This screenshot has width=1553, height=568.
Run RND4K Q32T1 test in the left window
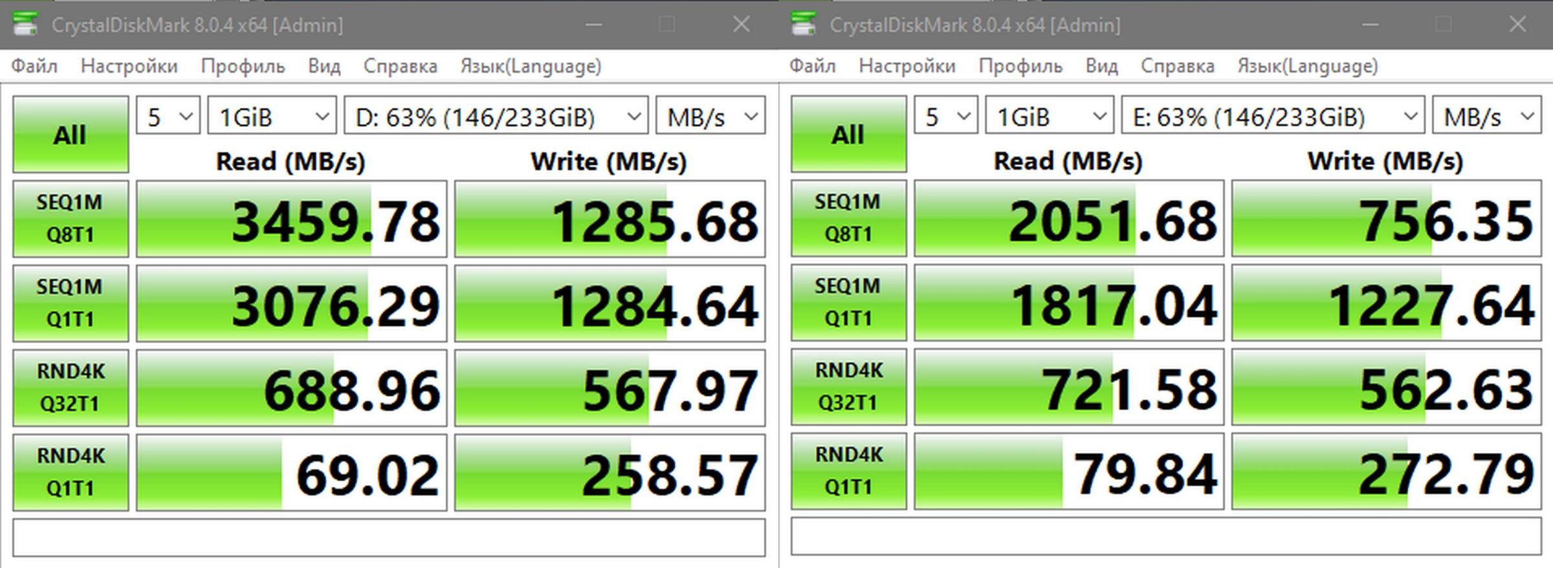click(x=71, y=388)
